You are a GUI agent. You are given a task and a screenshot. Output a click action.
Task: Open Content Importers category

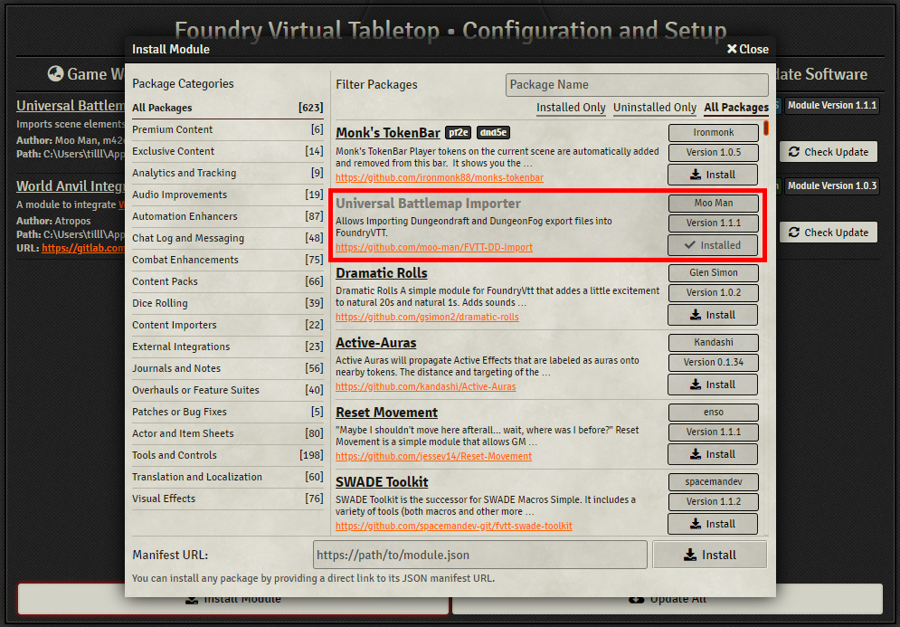pyautogui.click(x=227, y=325)
